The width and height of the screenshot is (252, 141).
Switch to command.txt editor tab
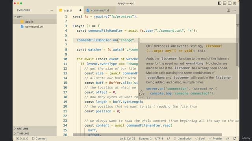point(99,10)
